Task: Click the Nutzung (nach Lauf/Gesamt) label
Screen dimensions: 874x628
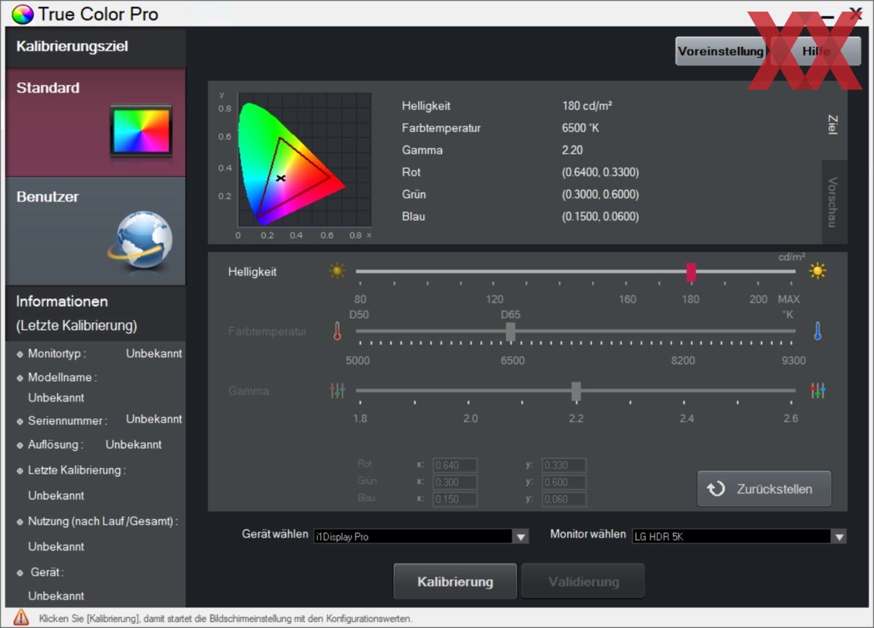Action: tap(103, 521)
